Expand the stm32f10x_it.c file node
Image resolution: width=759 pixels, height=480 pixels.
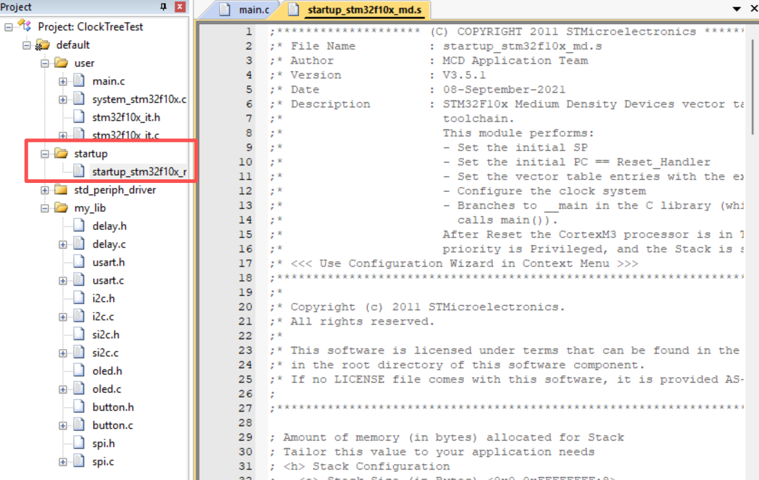(x=62, y=135)
